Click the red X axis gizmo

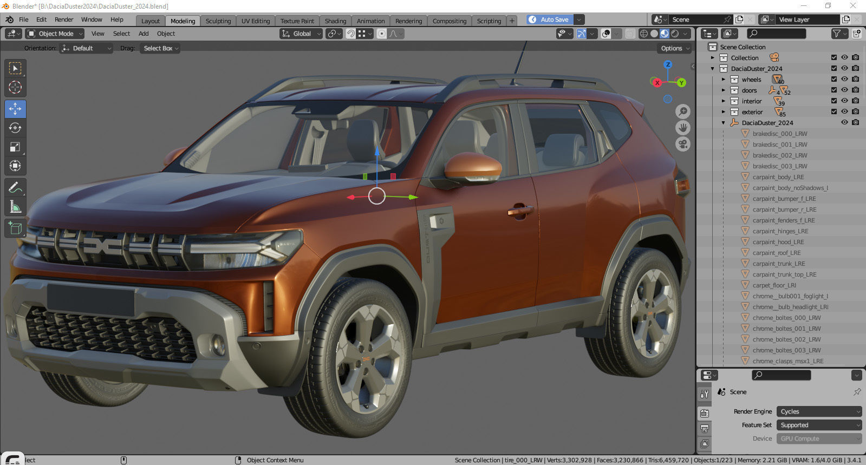point(657,83)
